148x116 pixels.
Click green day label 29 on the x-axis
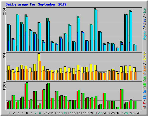click(130, 113)
